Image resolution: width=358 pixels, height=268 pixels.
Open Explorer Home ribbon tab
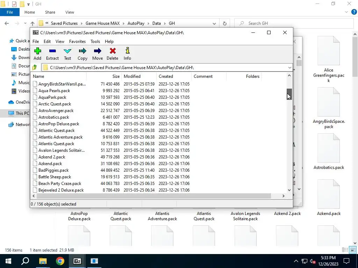[x=30, y=12]
